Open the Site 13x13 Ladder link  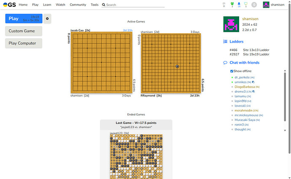(256, 50)
